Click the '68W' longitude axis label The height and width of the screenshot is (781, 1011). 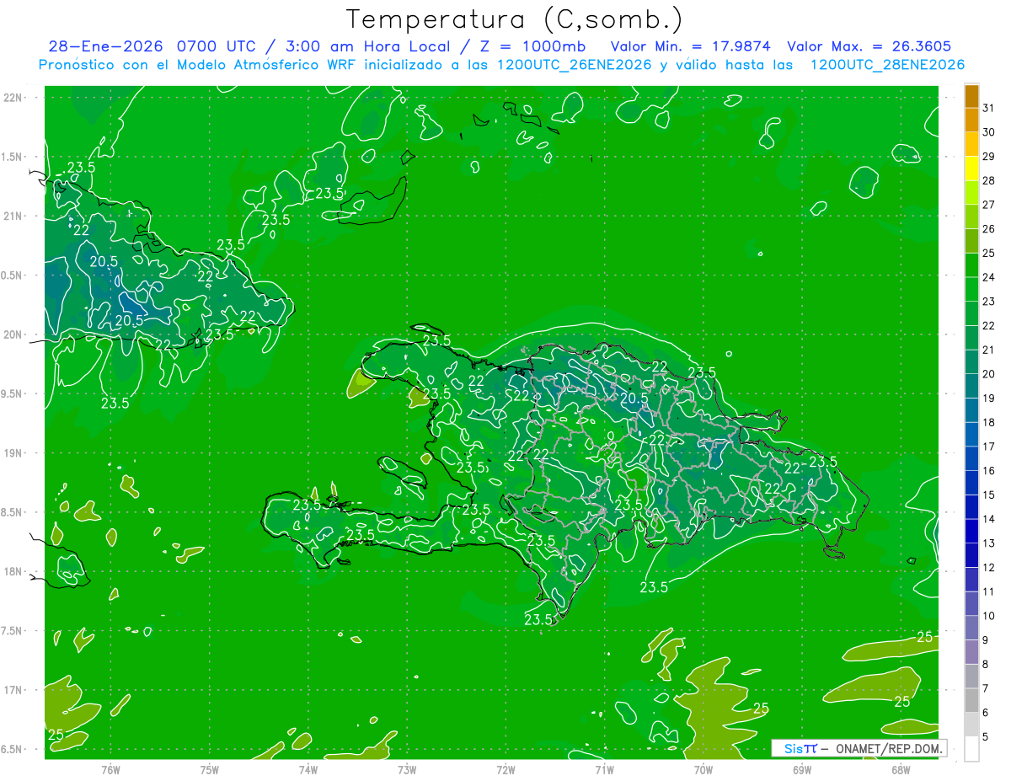coord(901,769)
